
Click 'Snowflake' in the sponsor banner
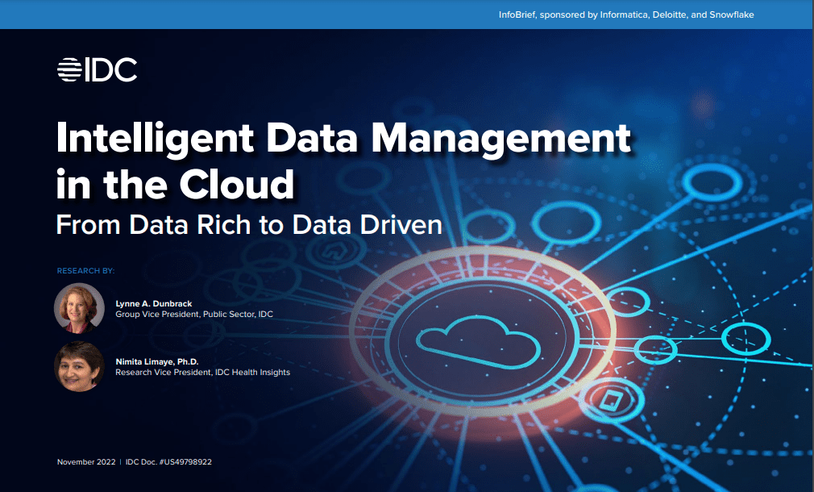point(730,15)
